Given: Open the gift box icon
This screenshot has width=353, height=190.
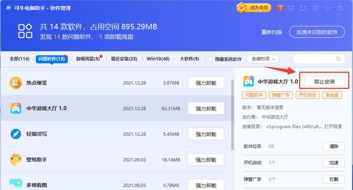Looking at the screenshot, I should click(x=280, y=8).
